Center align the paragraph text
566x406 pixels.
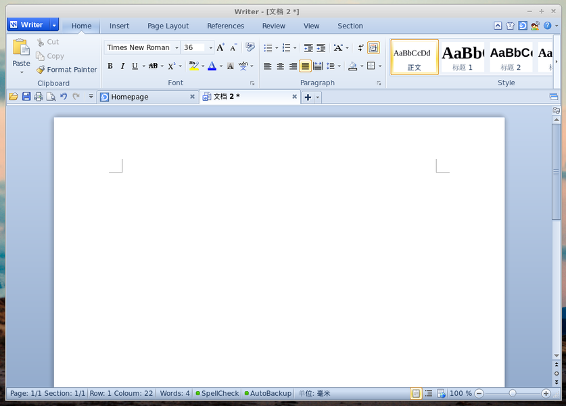pyautogui.click(x=280, y=66)
